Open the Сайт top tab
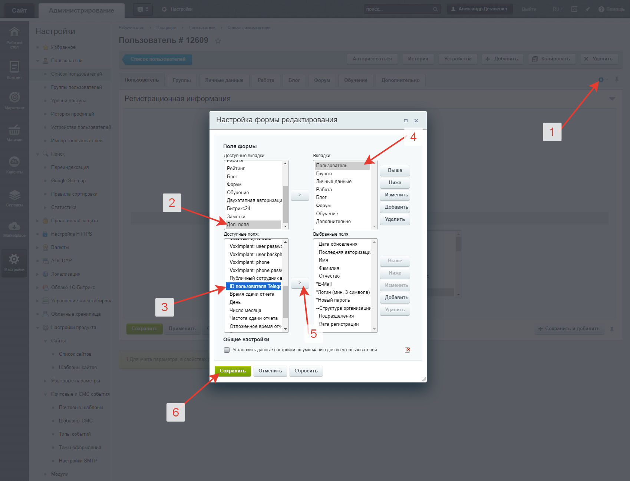 pos(19,10)
